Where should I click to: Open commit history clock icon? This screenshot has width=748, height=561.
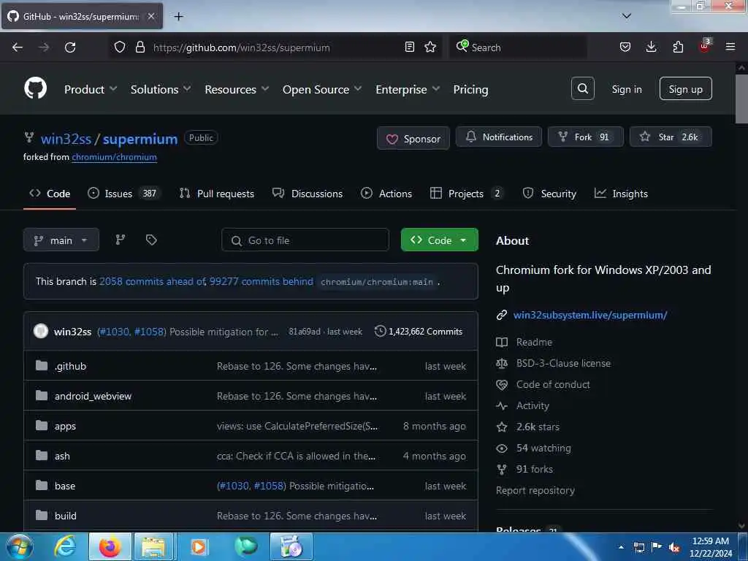380,331
